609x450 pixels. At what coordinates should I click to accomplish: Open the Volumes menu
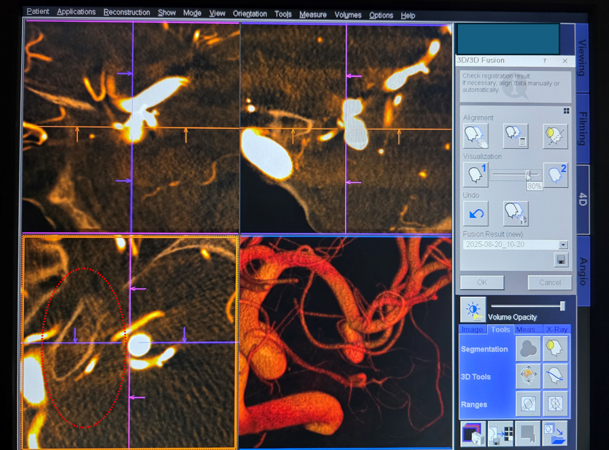click(x=348, y=15)
